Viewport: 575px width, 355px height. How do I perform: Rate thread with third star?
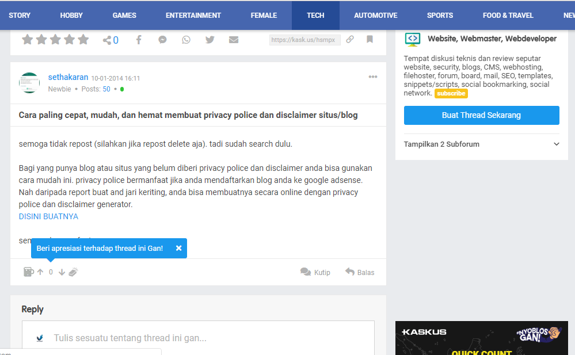tap(55, 39)
